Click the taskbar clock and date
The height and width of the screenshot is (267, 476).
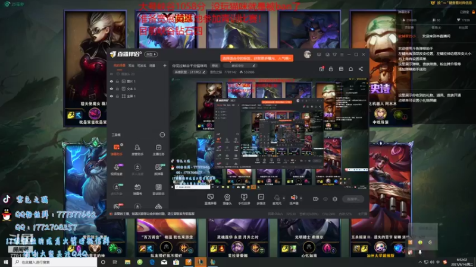tap(461, 262)
